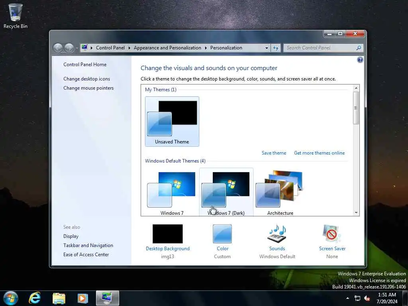Open the Start menu orb

pyautogui.click(x=10, y=298)
